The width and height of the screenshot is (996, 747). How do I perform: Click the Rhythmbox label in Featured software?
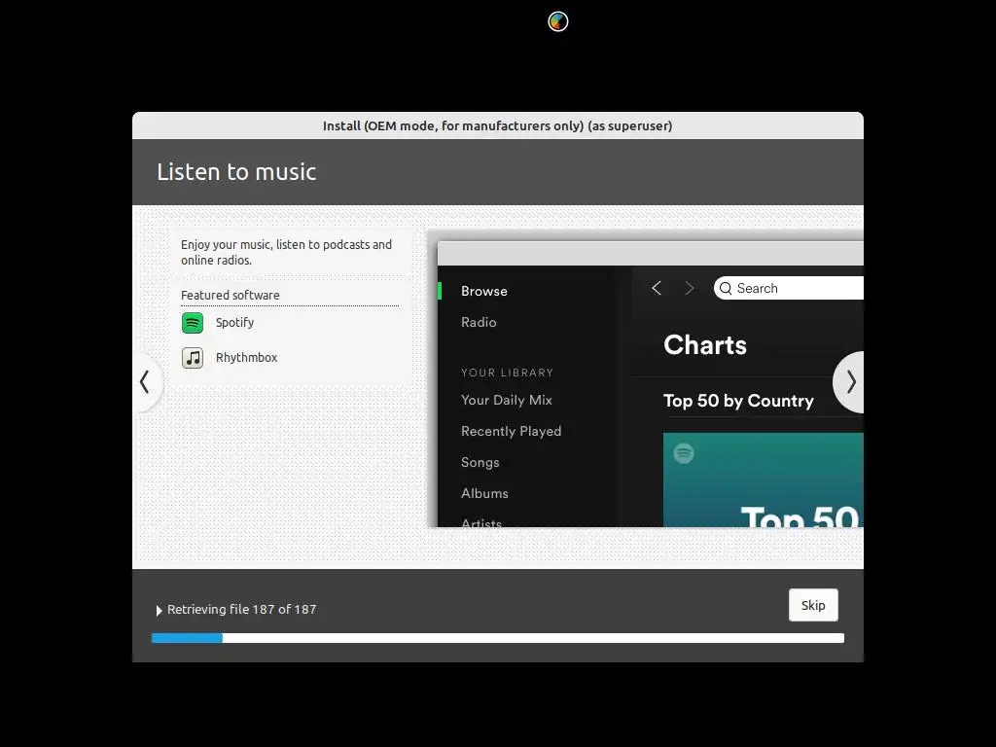coord(246,357)
